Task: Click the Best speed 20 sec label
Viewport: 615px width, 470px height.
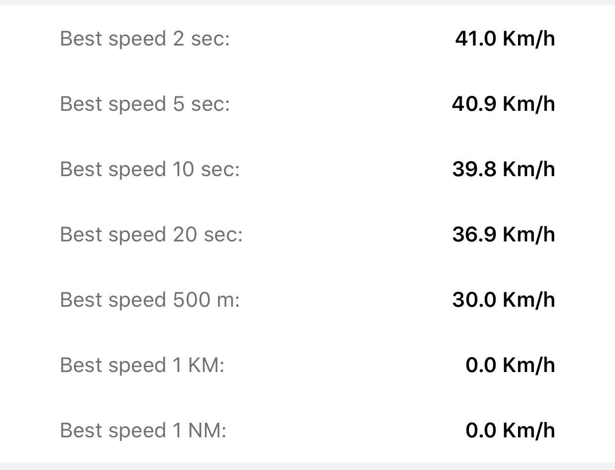Action: point(151,235)
